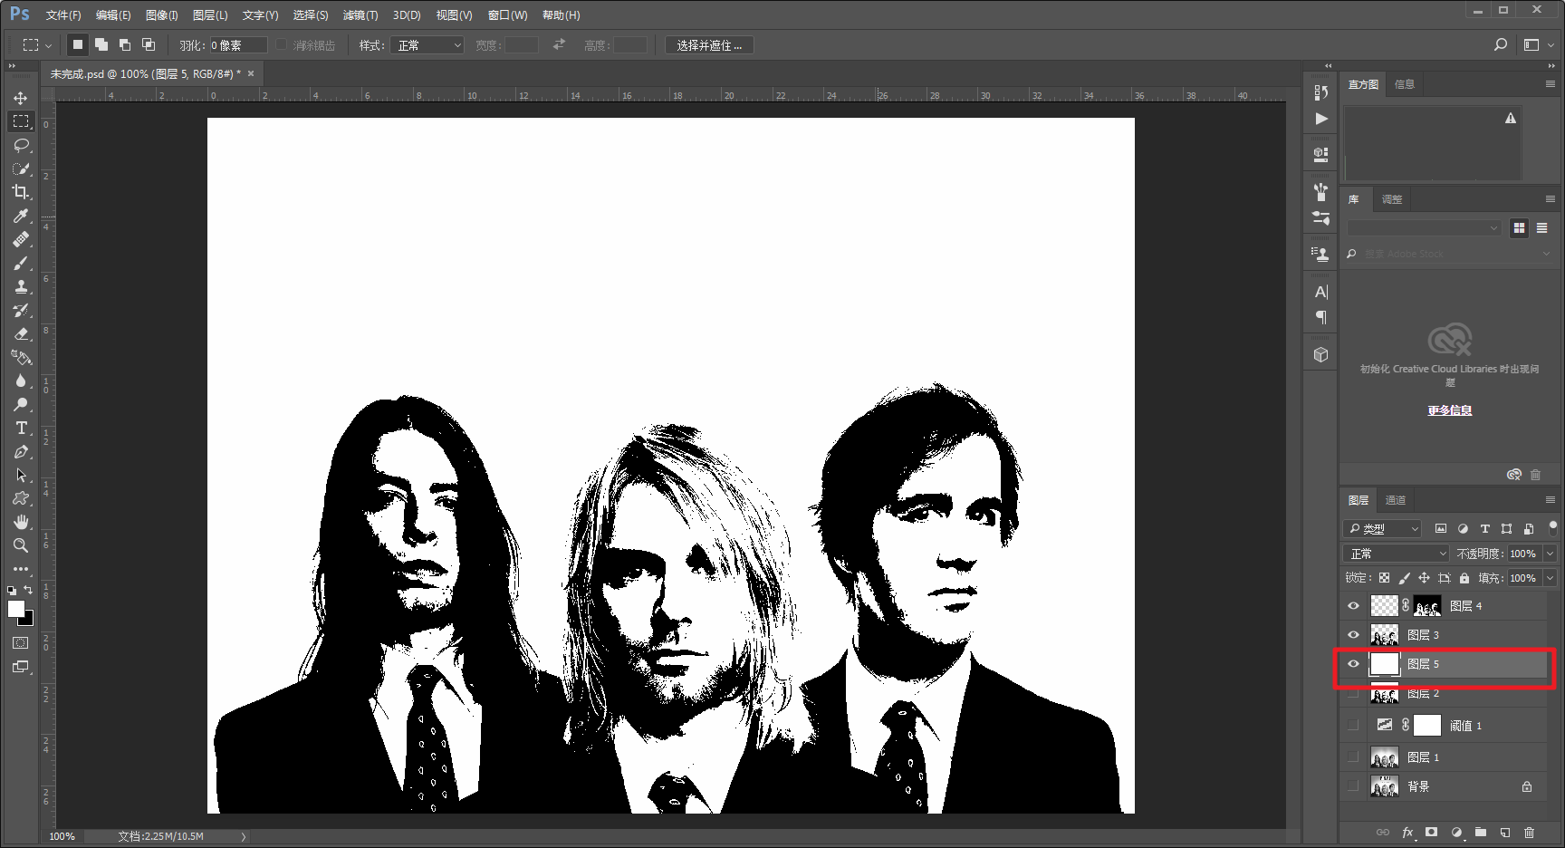
Task: Swap foreground and background colors icon
Action: tap(29, 590)
